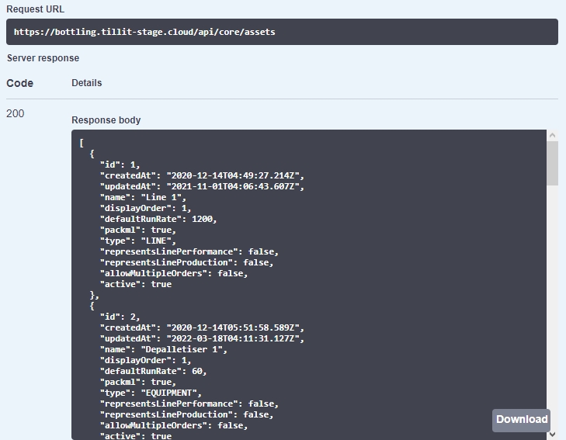Click the response body scrollbar up arrow
This screenshot has width=566, height=440.
[x=552, y=136]
